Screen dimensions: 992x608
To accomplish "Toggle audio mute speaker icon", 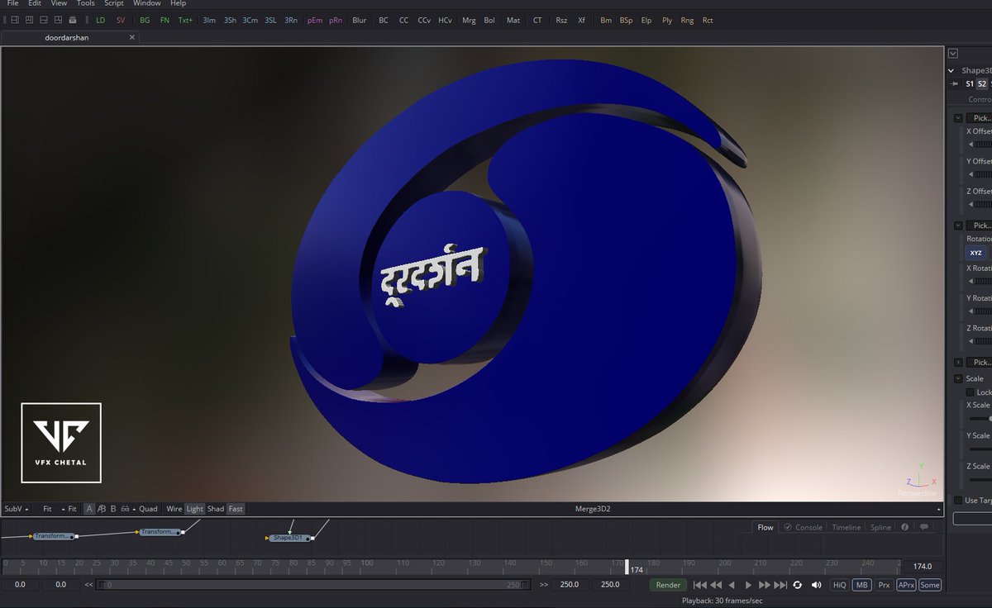I will point(817,585).
